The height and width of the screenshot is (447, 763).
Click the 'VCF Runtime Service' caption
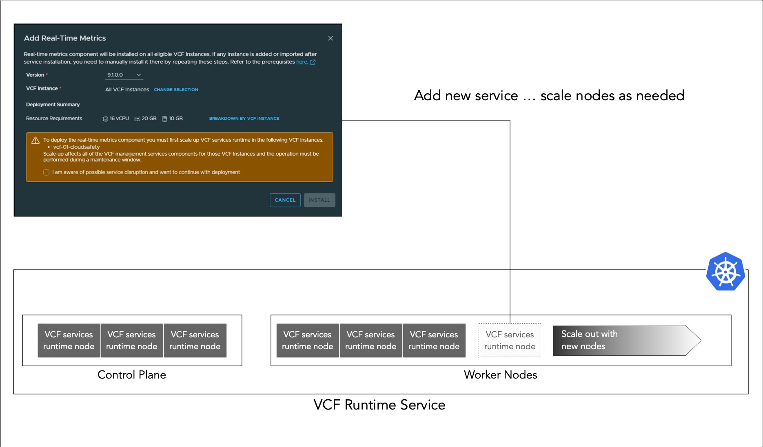(x=379, y=405)
